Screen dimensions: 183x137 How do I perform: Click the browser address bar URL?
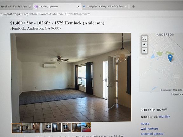pyautogui.click(x=45, y=14)
